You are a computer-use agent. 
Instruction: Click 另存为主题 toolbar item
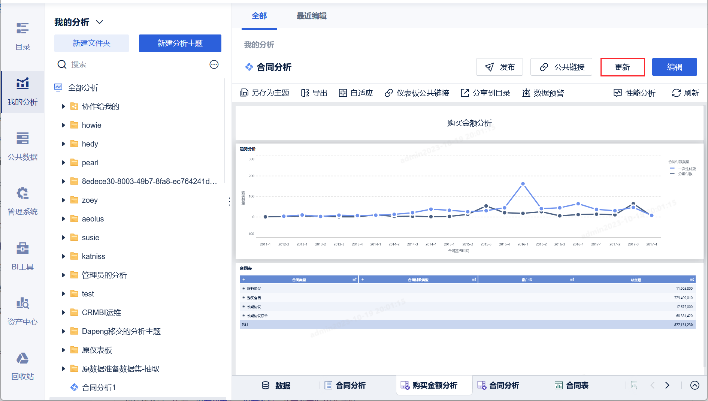pyautogui.click(x=265, y=93)
